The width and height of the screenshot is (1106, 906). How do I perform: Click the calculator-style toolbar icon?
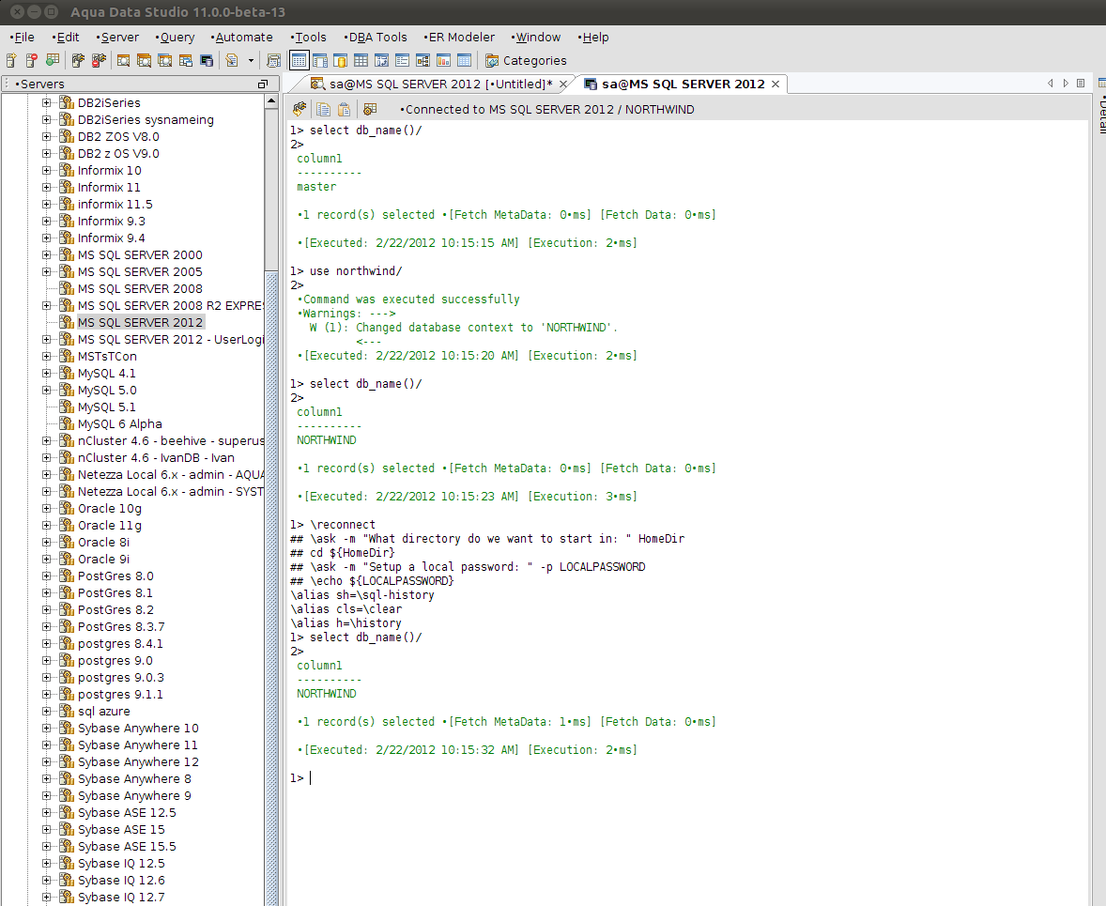pos(273,61)
